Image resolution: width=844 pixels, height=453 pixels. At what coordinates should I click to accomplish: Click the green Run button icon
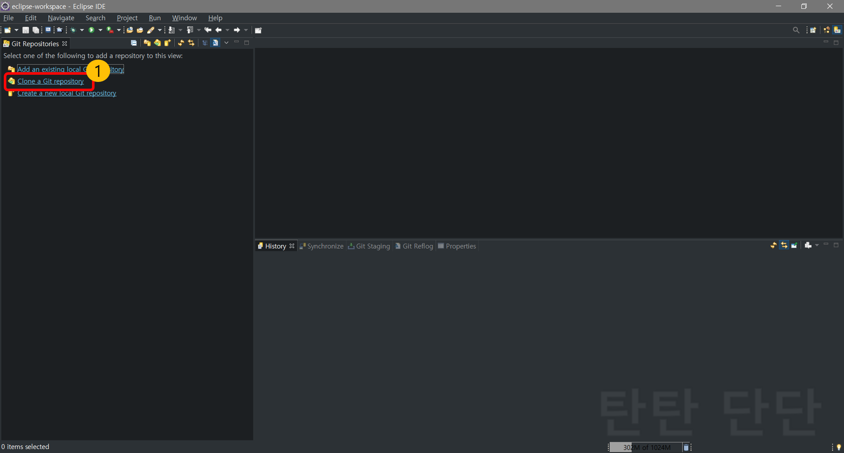click(x=91, y=30)
